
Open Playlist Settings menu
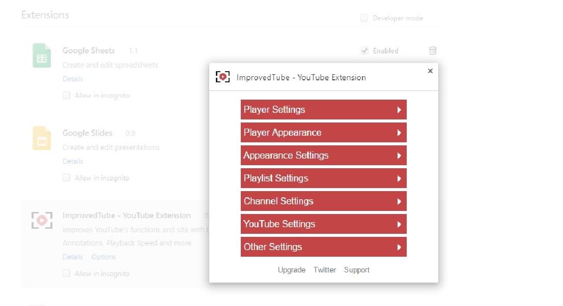click(323, 178)
